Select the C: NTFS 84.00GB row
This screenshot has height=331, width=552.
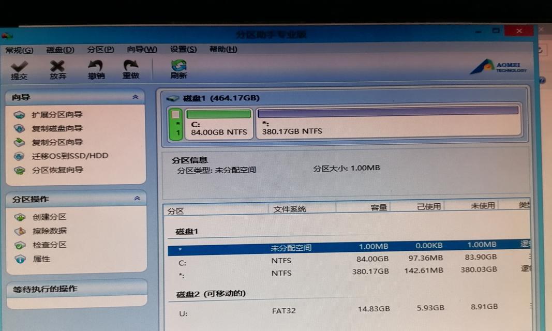click(x=349, y=260)
